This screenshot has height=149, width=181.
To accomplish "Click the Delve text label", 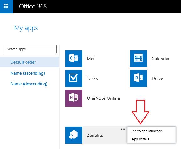I will pos(157,78).
